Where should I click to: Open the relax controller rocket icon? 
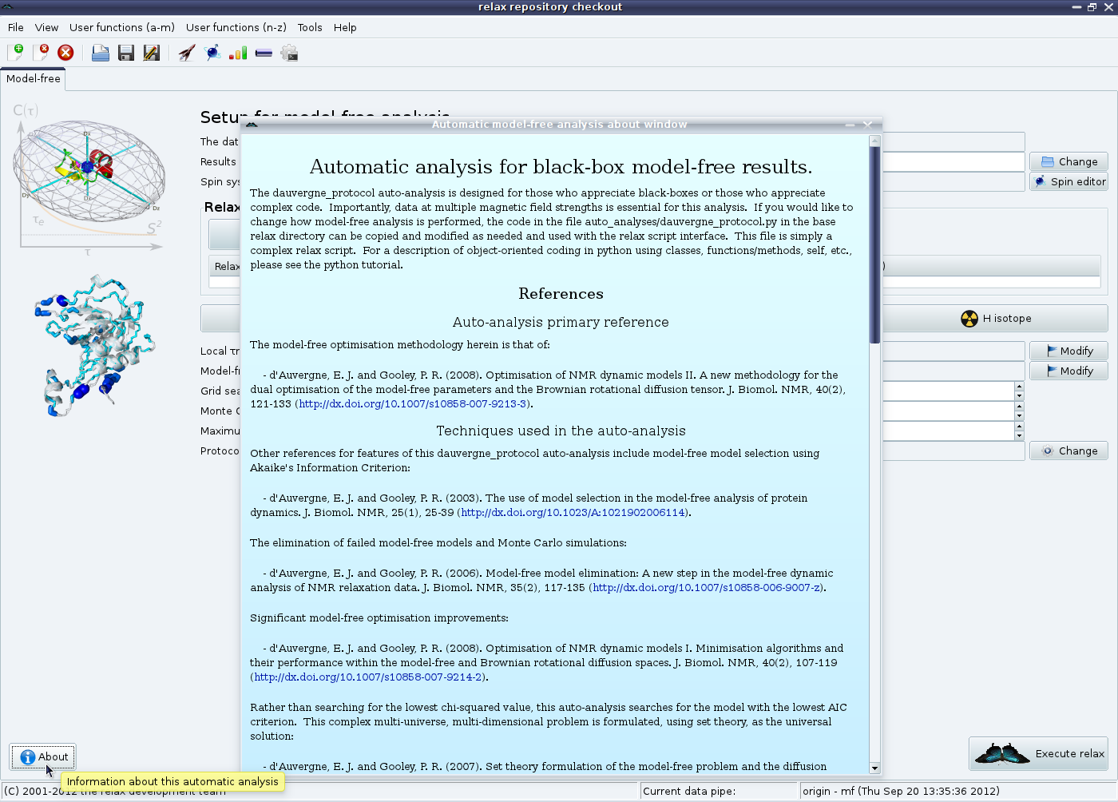[187, 53]
